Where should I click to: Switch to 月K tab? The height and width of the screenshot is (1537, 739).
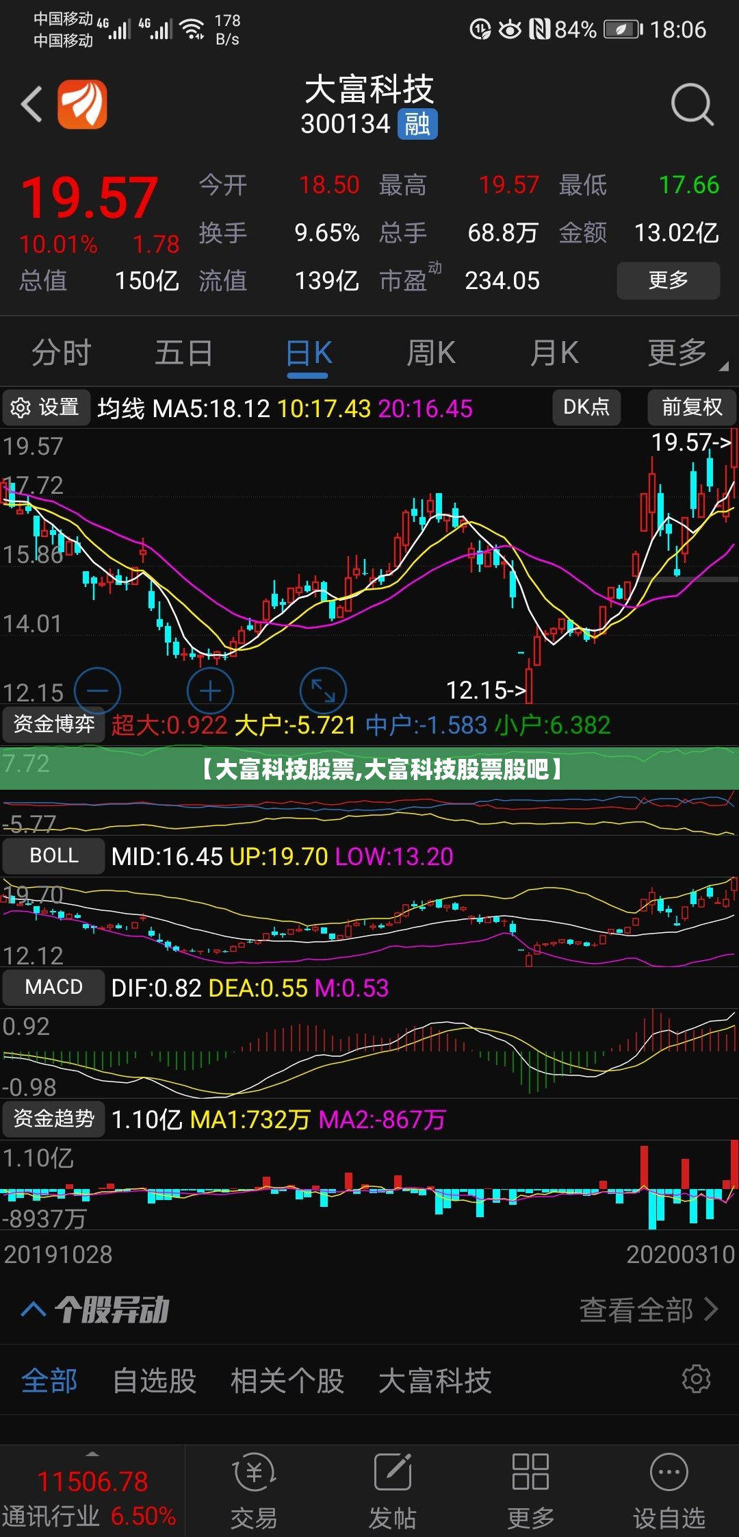[x=554, y=353]
